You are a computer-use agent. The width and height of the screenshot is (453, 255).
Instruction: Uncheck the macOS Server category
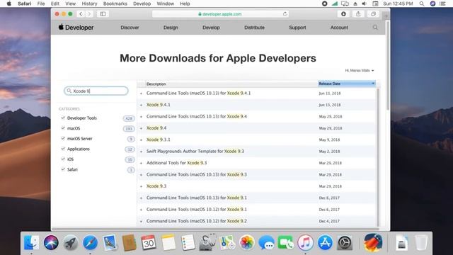(63, 138)
